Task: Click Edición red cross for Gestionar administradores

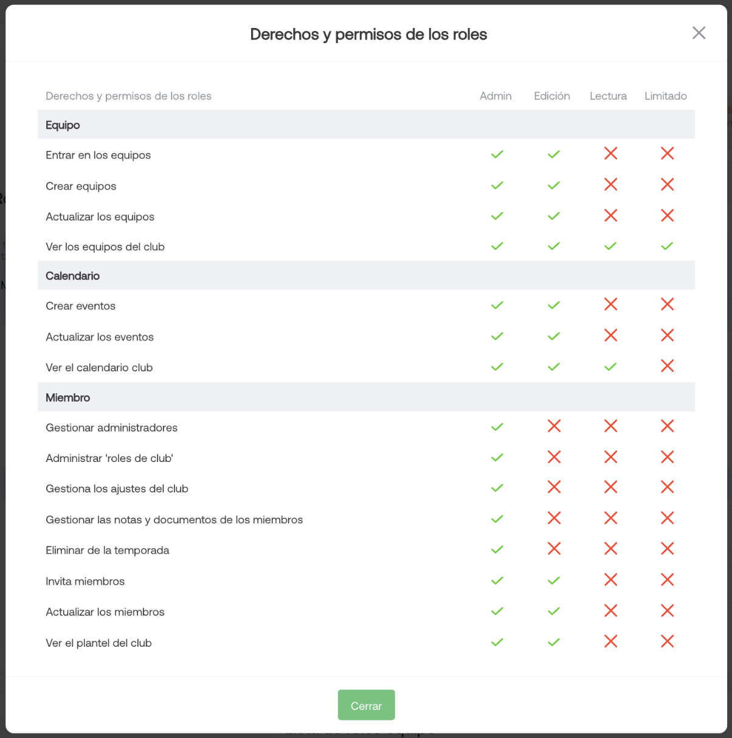Action: (x=554, y=426)
